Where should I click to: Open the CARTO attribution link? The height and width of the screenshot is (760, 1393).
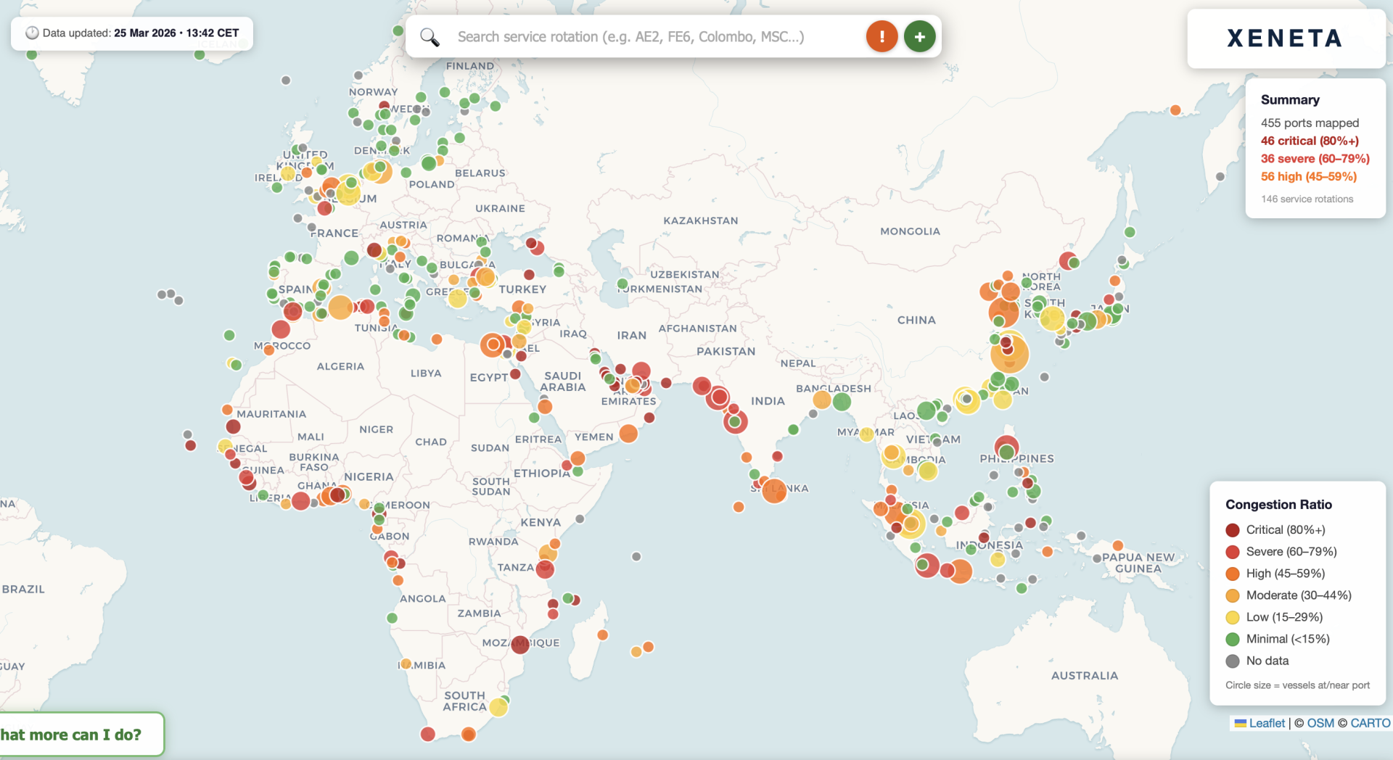1370,723
